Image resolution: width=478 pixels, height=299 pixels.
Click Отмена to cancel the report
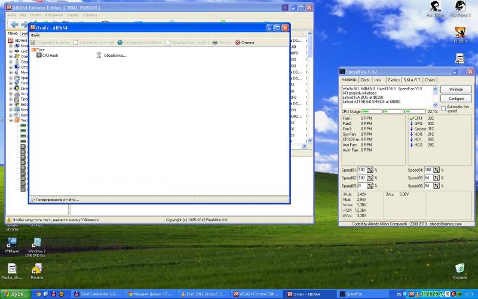click(x=244, y=42)
